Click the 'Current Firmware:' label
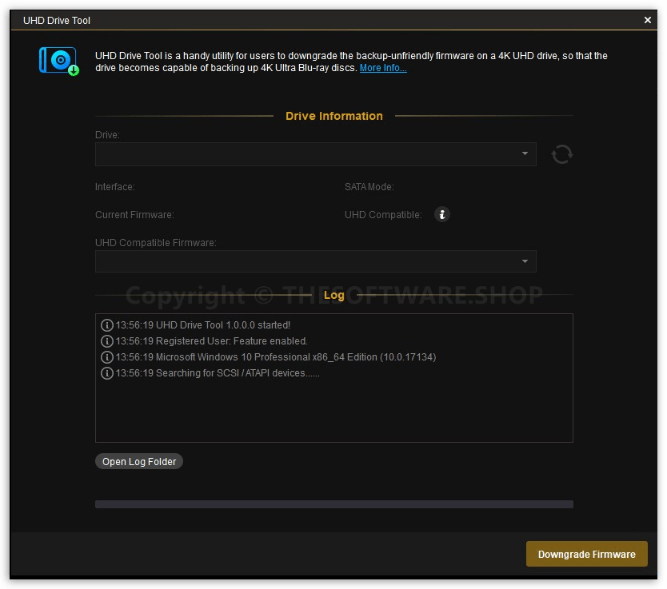 (134, 215)
